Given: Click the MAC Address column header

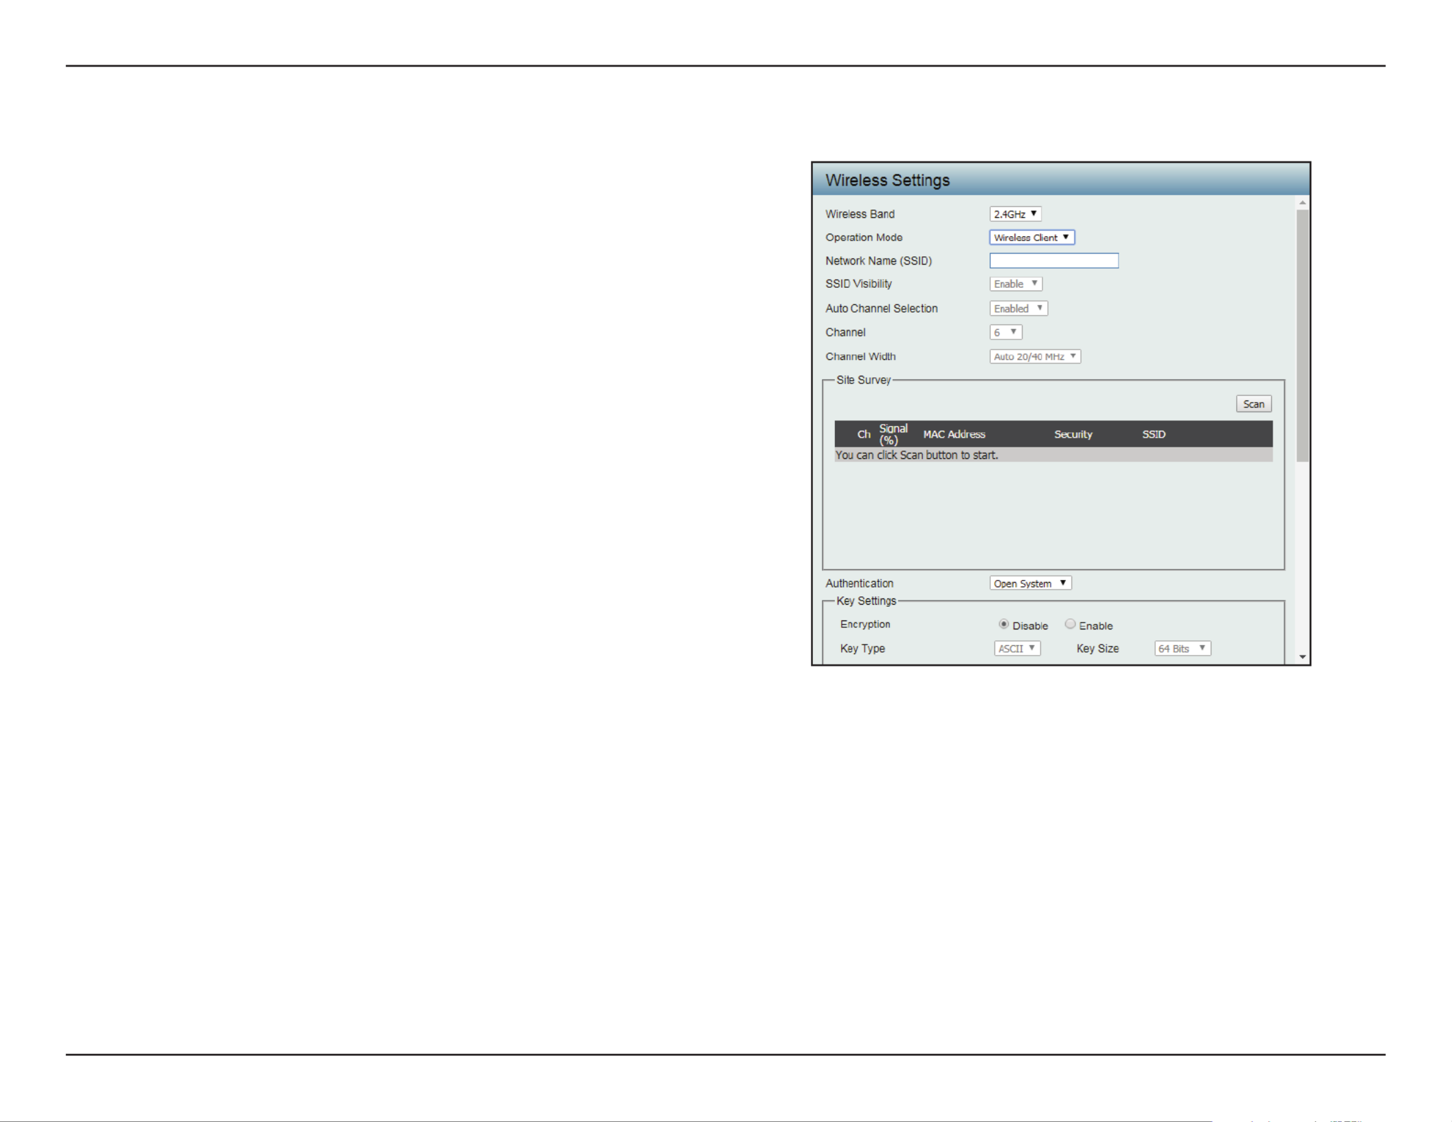Looking at the screenshot, I should point(954,434).
